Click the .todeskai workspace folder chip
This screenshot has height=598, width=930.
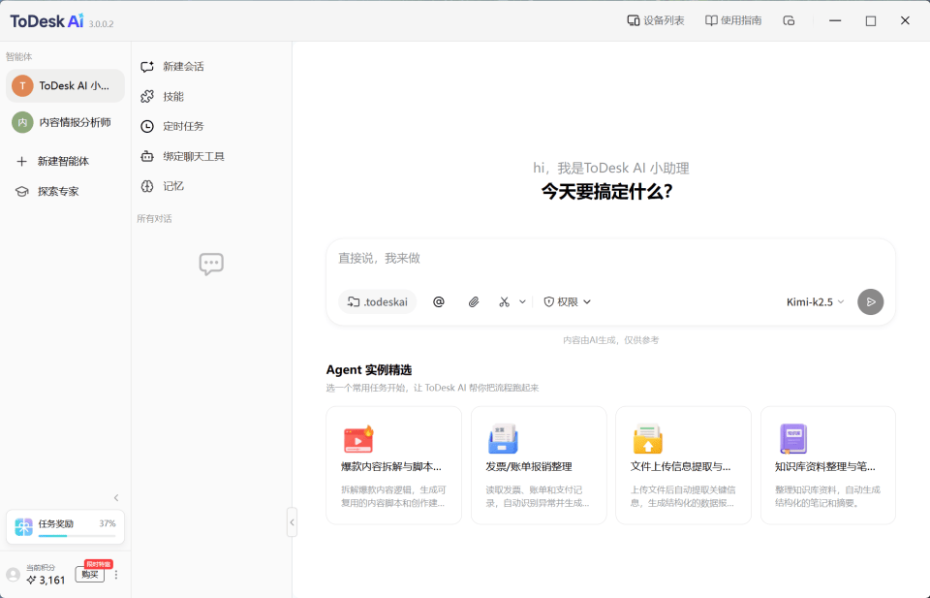(x=378, y=302)
